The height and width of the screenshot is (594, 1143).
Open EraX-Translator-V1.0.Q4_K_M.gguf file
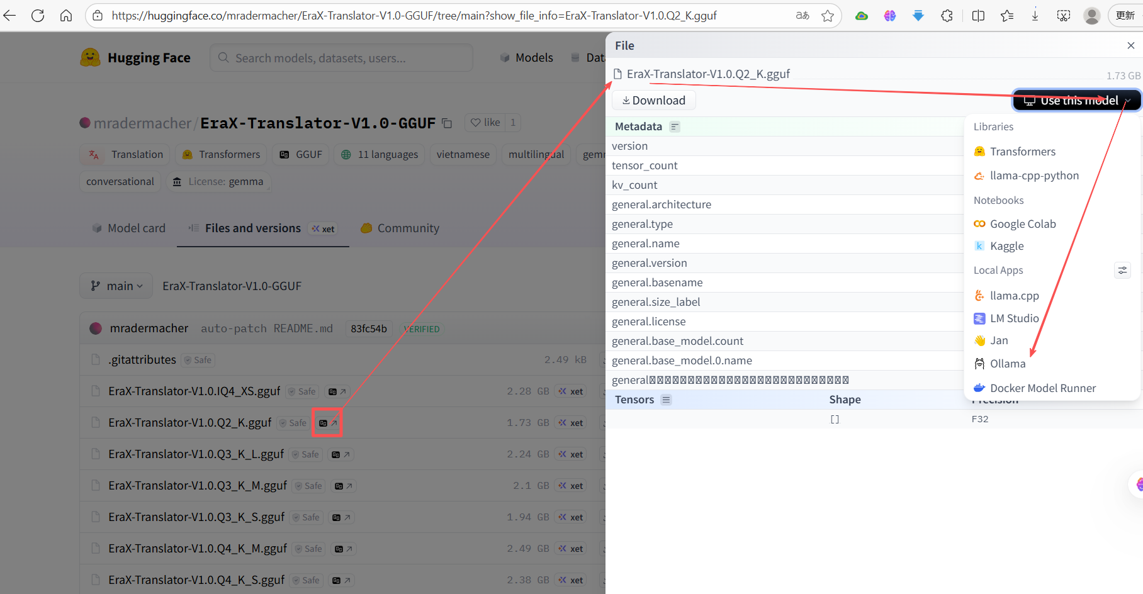[198, 549]
